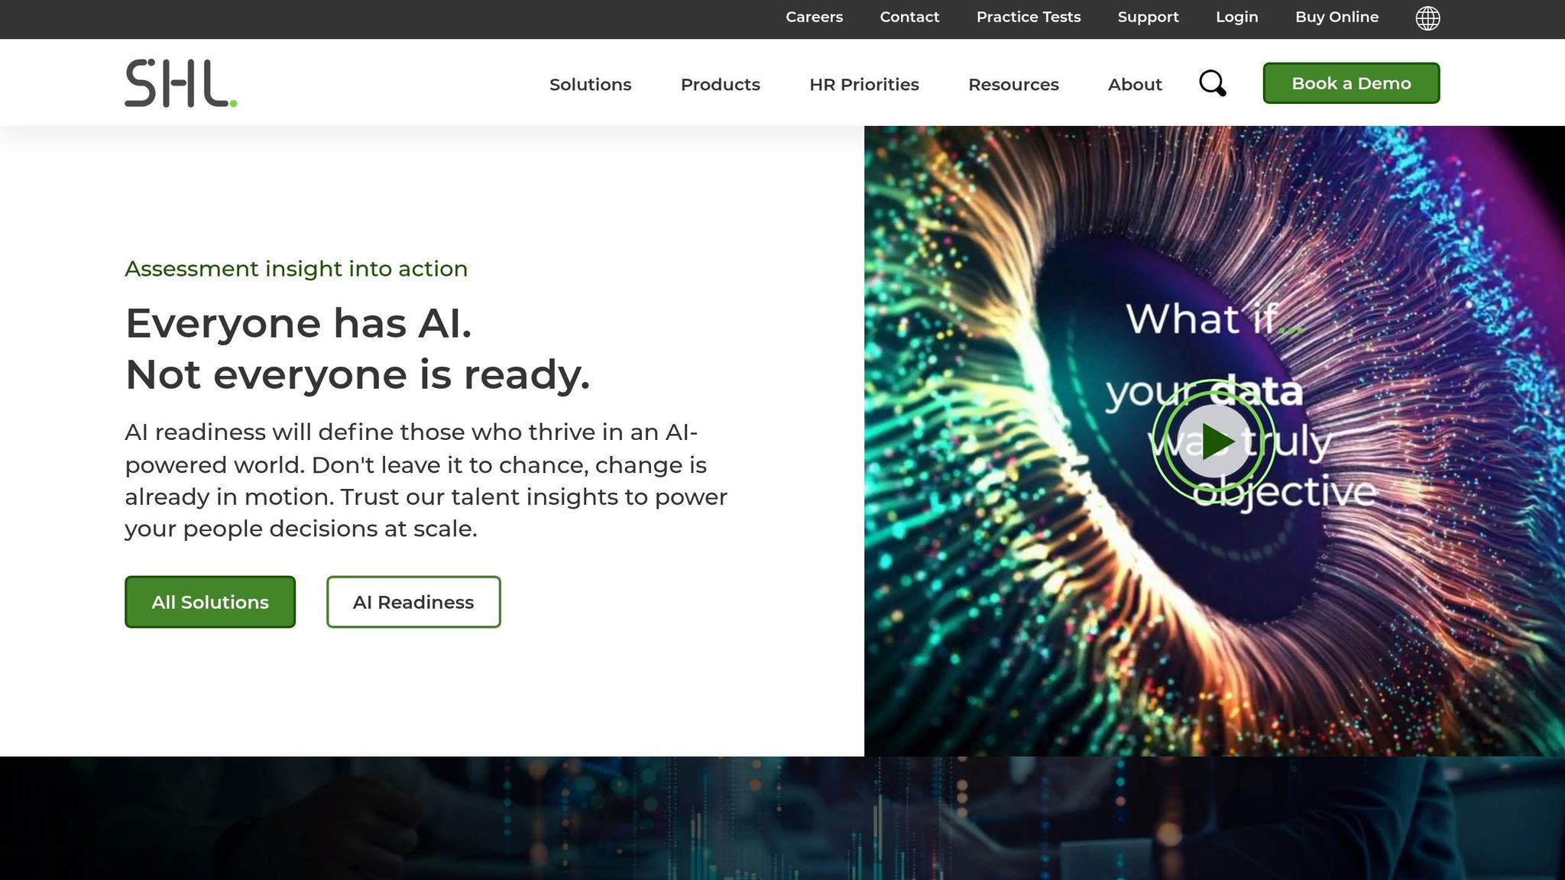Open the Products menu
This screenshot has height=880, width=1565.
[721, 84]
